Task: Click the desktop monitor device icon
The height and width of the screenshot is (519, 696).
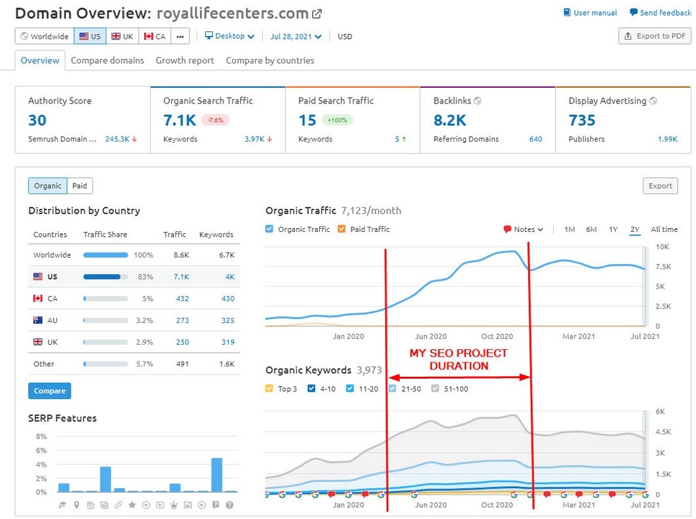Action: click(208, 35)
